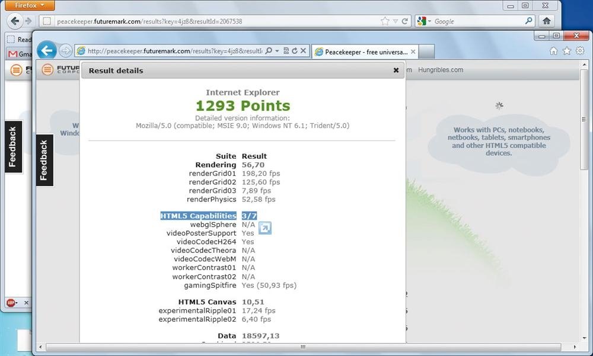Image resolution: width=593 pixels, height=356 pixels.
Task: Stop page loading in Internet Explorer
Action: click(x=303, y=50)
